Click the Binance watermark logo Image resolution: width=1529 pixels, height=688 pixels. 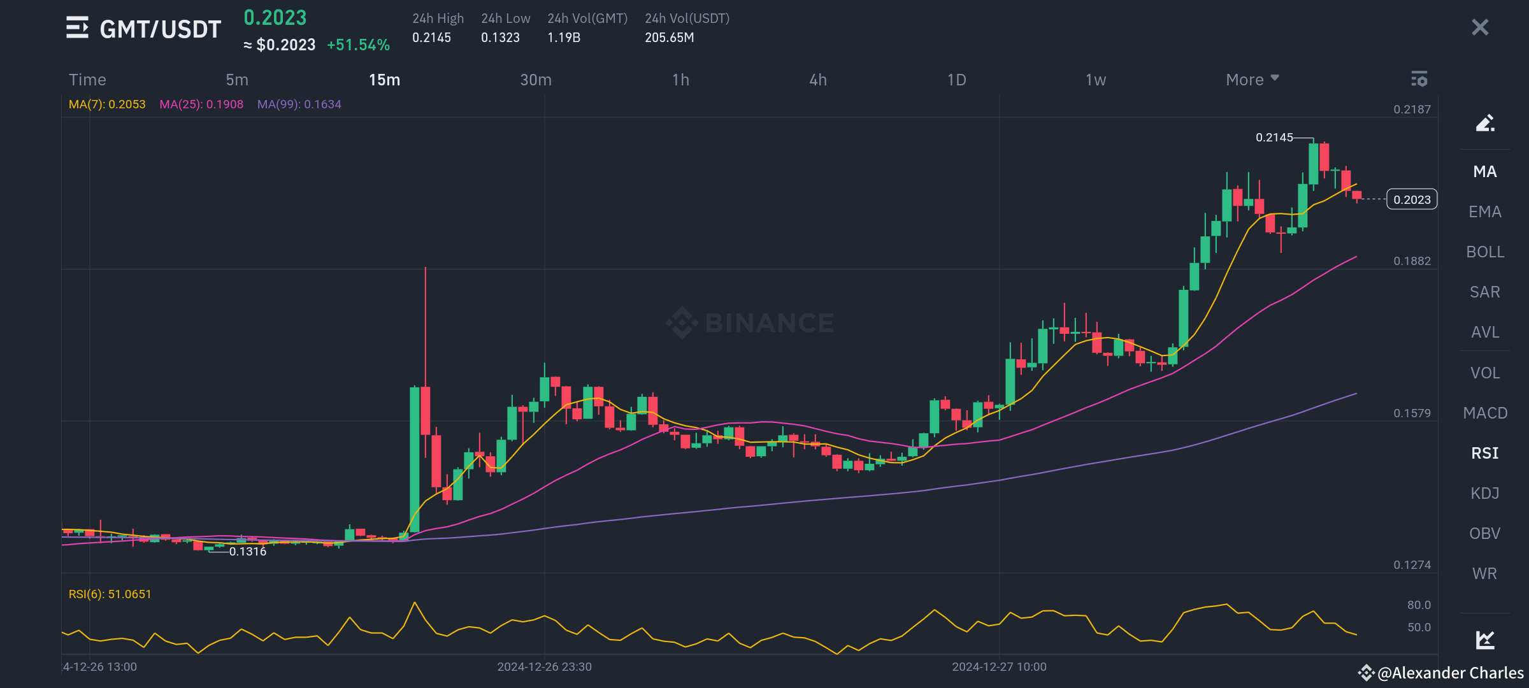click(x=750, y=323)
